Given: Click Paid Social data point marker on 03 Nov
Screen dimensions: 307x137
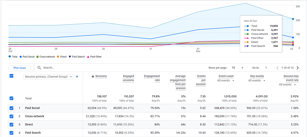Looking at the screenshot, I should click(293, 37).
